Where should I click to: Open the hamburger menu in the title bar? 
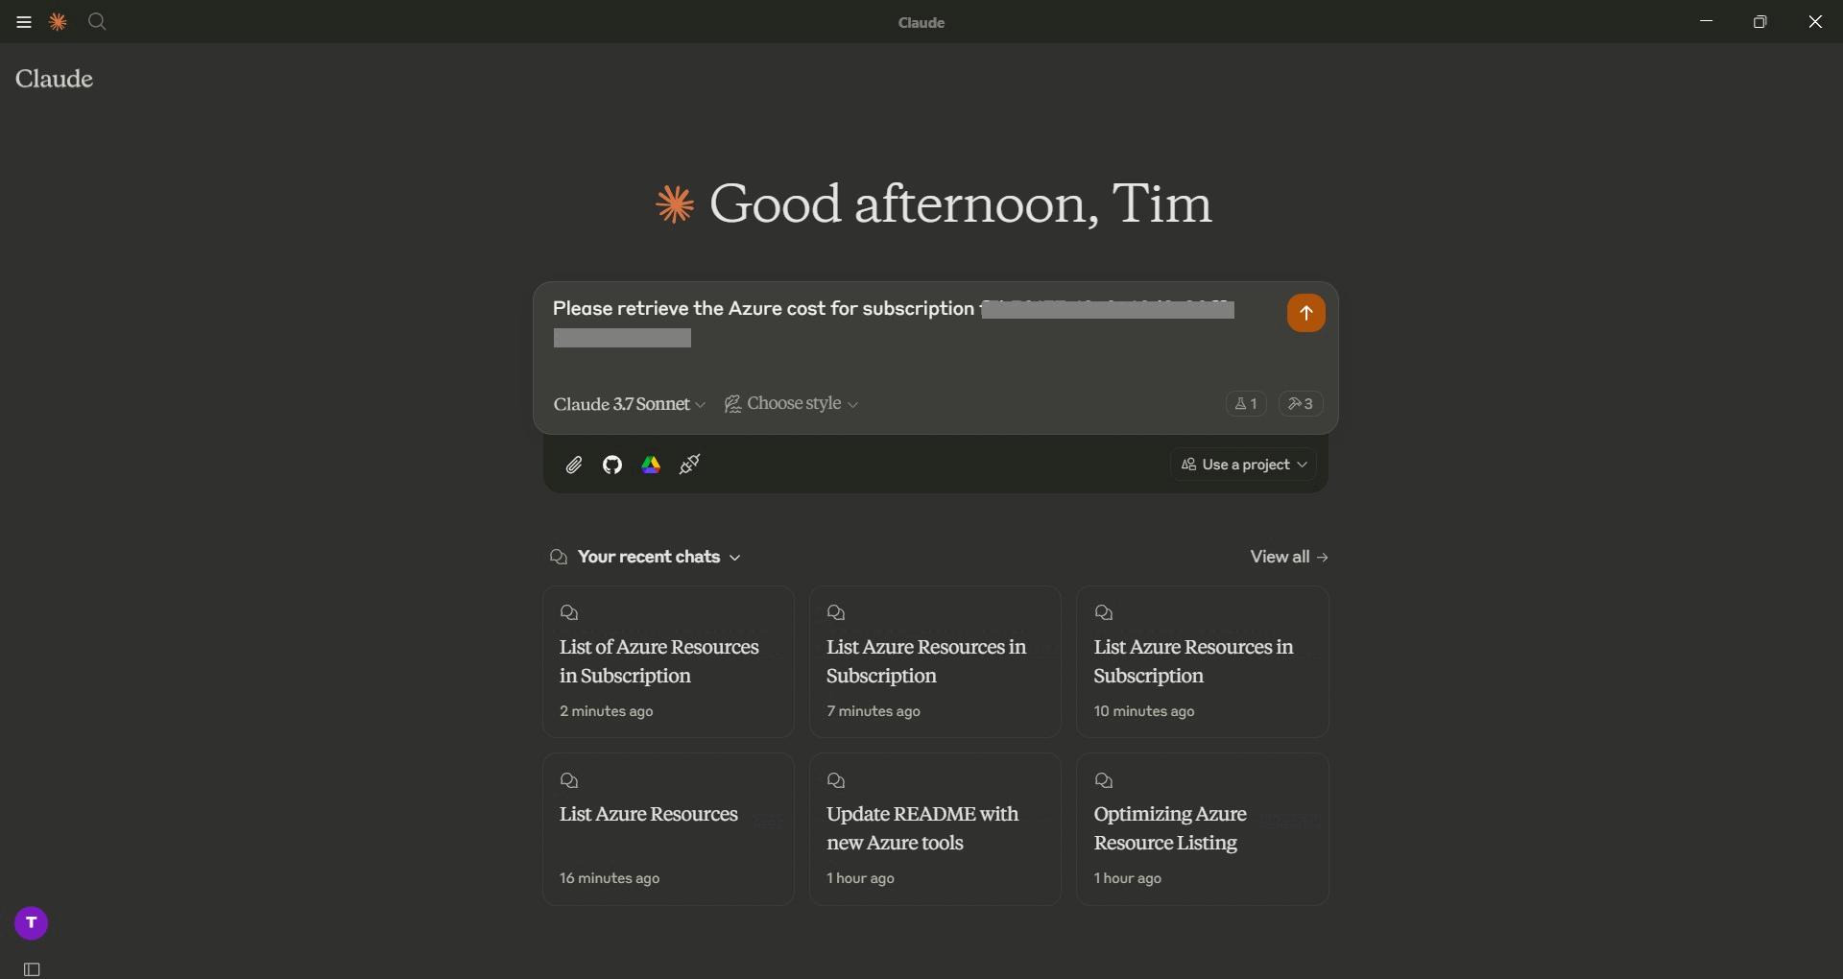click(x=24, y=22)
